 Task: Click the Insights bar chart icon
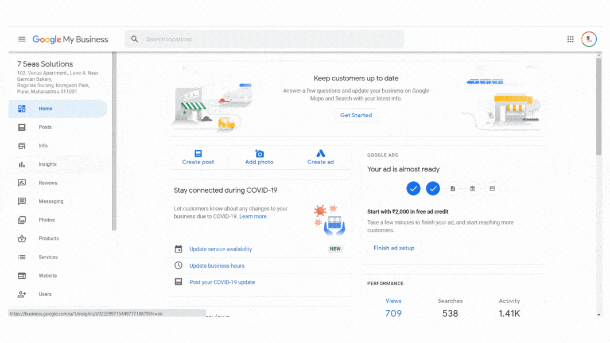[x=22, y=165]
